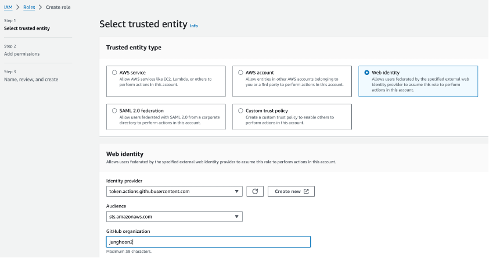Expand the Audience dropdown
The width and height of the screenshot is (489, 258).
(x=174, y=217)
